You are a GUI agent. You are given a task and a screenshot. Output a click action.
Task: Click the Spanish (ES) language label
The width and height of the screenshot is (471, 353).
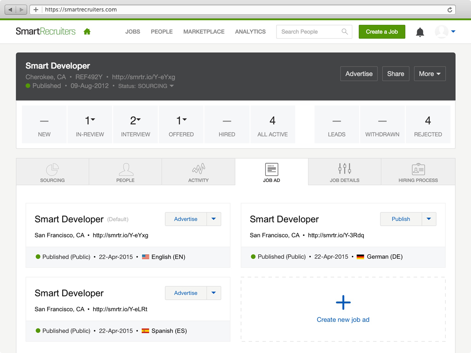tap(169, 331)
